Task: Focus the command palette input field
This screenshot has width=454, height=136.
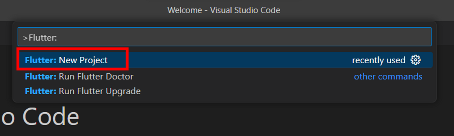Action: tap(224, 37)
